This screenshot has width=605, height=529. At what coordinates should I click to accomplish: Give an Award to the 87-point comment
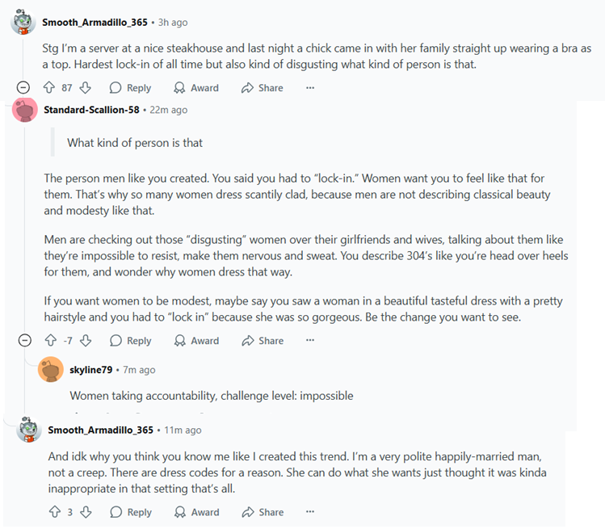(196, 87)
